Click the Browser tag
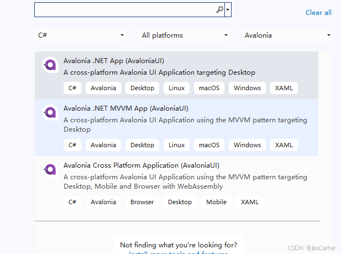This screenshot has width=341, height=254. click(142, 202)
